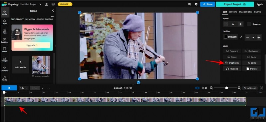Click the upload icon beside project name

point(47,4)
